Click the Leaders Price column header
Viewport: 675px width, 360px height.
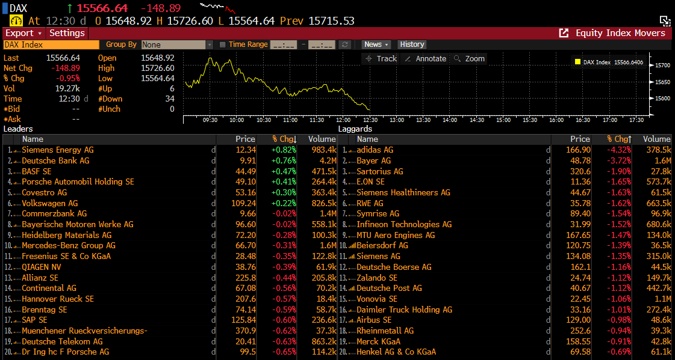(x=236, y=139)
